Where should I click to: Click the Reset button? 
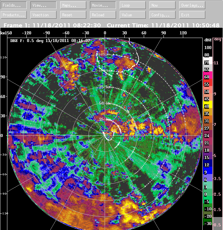73,15
